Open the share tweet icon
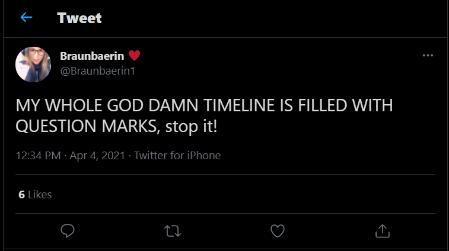 click(383, 231)
